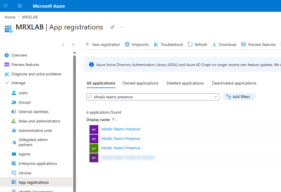Switch to Deactivated applications tab
This screenshot has height=192, width=281.
pyautogui.click(x=234, y=83)
